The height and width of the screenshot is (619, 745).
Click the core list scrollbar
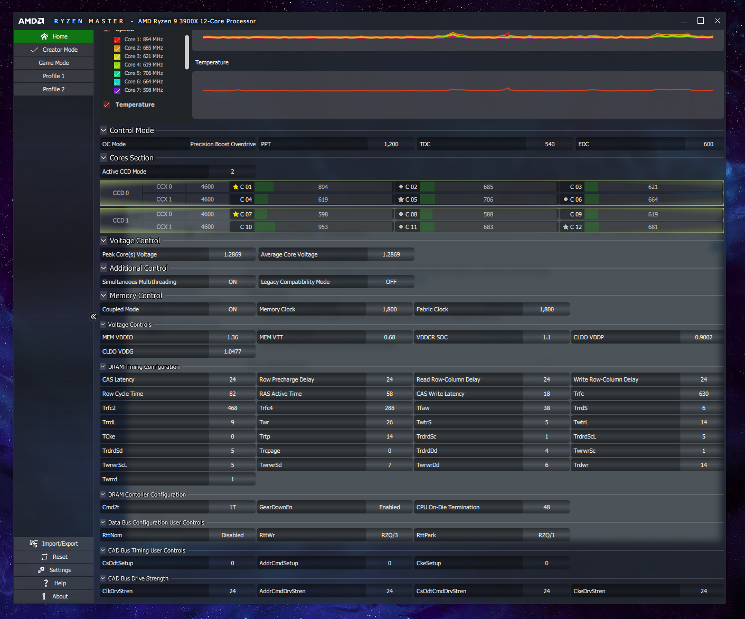pyautogui.click(x=187, y=52)
